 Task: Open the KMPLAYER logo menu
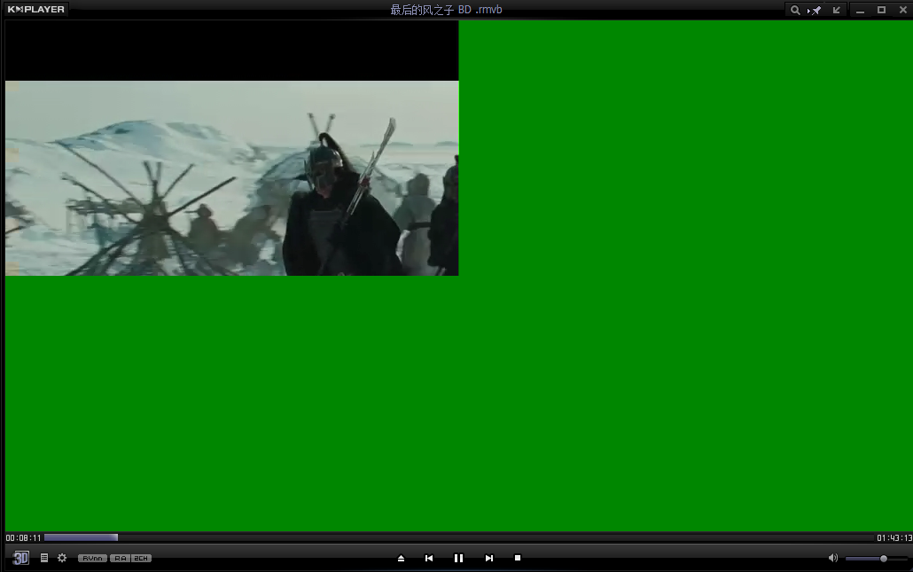pyautogui.click(x=35, y=9)
